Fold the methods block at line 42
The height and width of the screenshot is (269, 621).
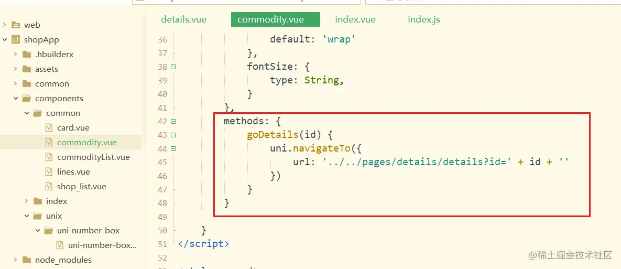(173, 122)
